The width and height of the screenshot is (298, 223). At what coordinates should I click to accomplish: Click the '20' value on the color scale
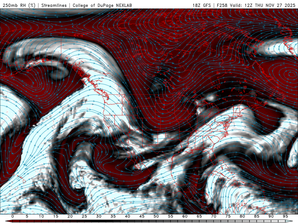click(70, 216)
